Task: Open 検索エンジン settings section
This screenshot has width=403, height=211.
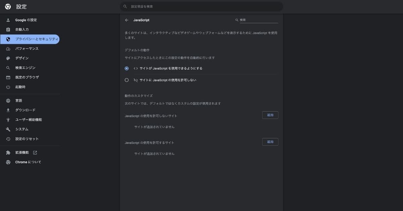Action: click(30, 68)
